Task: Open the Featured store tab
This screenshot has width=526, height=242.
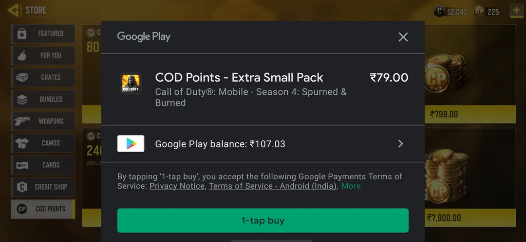Action: 43,34
